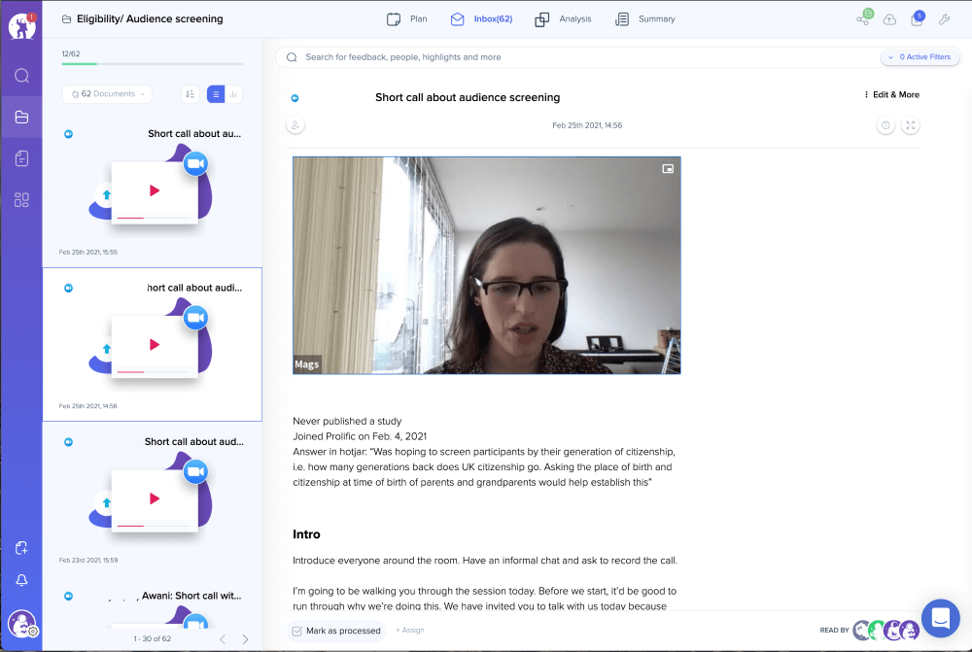This screenshot has width=972, height=652.
Task: Click the + Assign link
Action: click(x=410, y=631)
